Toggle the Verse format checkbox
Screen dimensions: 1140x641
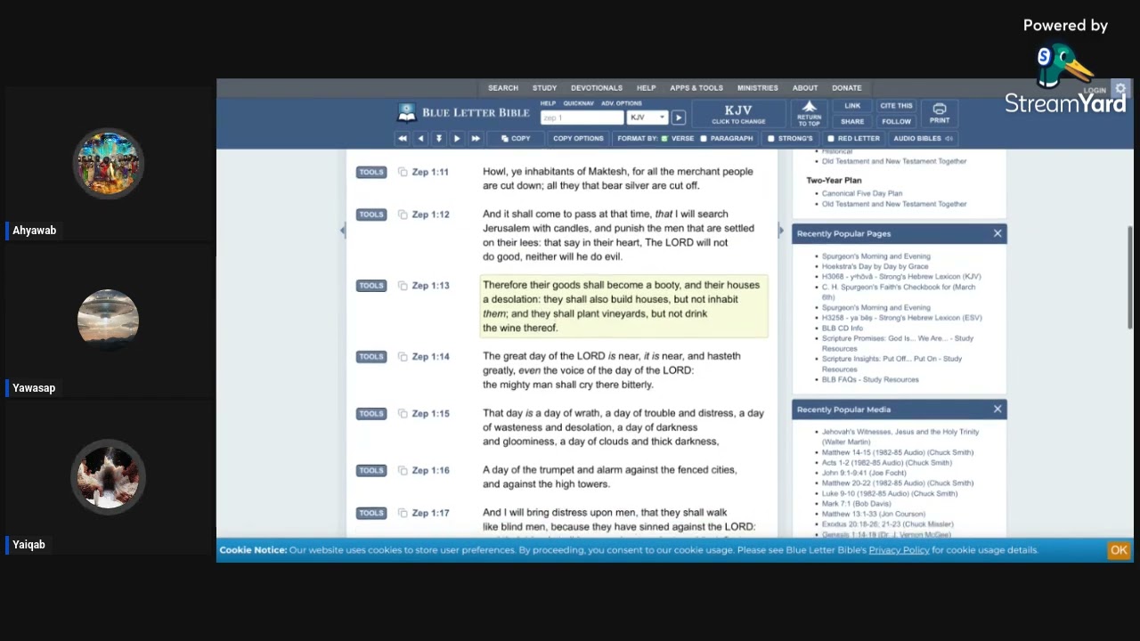pos(664,139)
